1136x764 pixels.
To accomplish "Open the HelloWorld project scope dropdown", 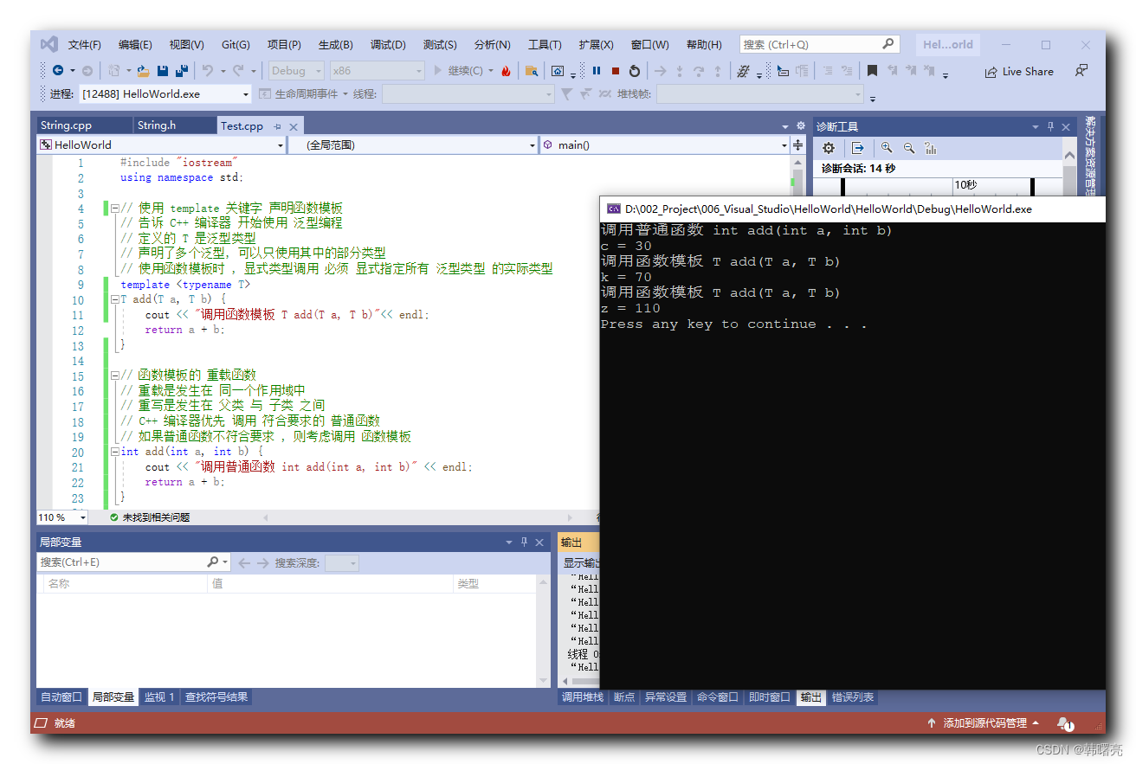I will (x=161, y=145).
